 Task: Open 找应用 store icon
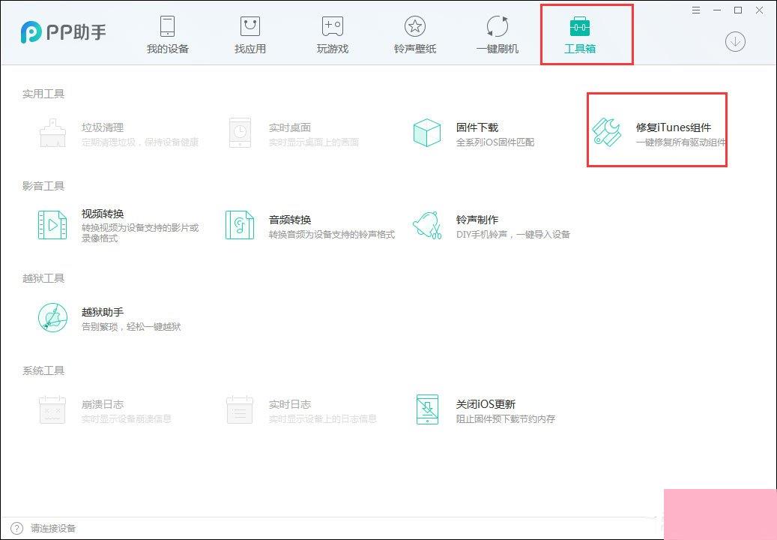[250, 26]
